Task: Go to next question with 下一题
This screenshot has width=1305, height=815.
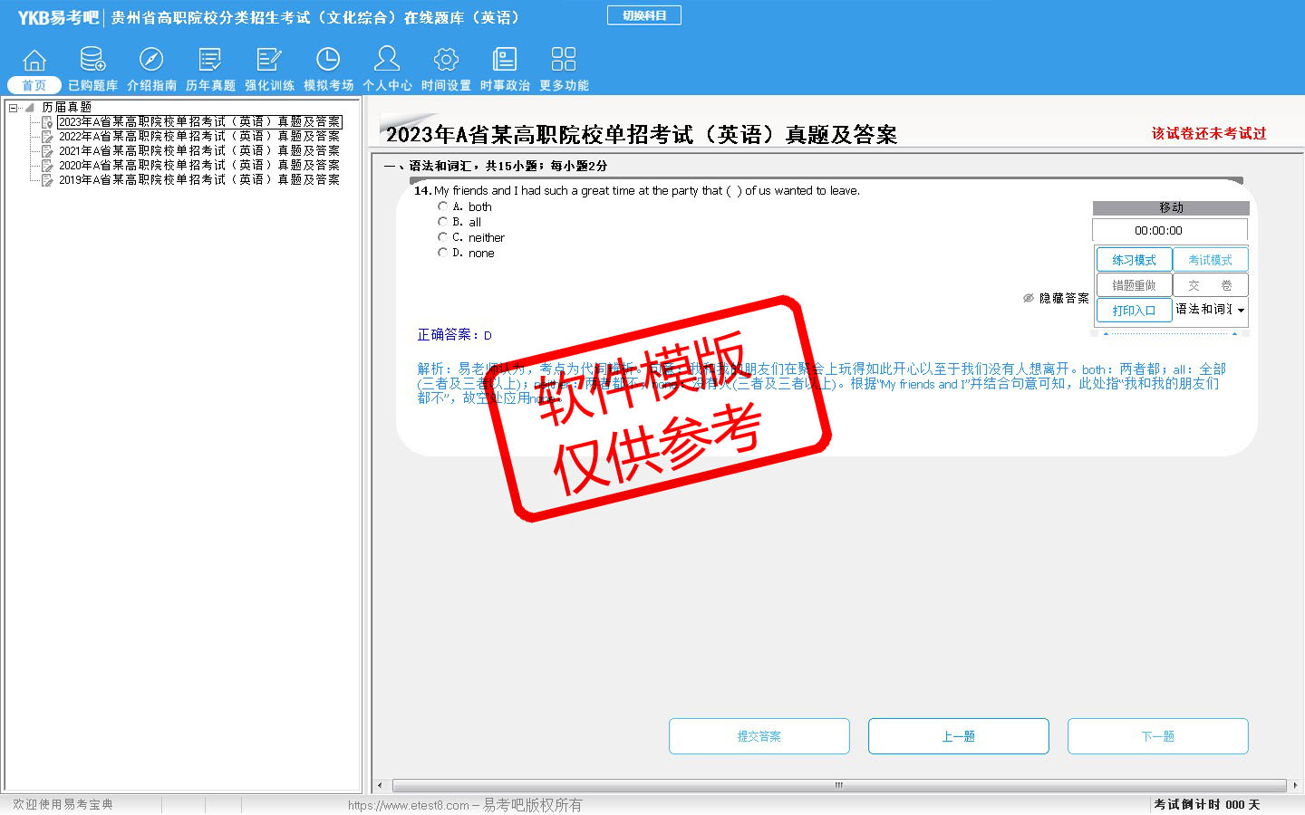Action: (1157, 736)
